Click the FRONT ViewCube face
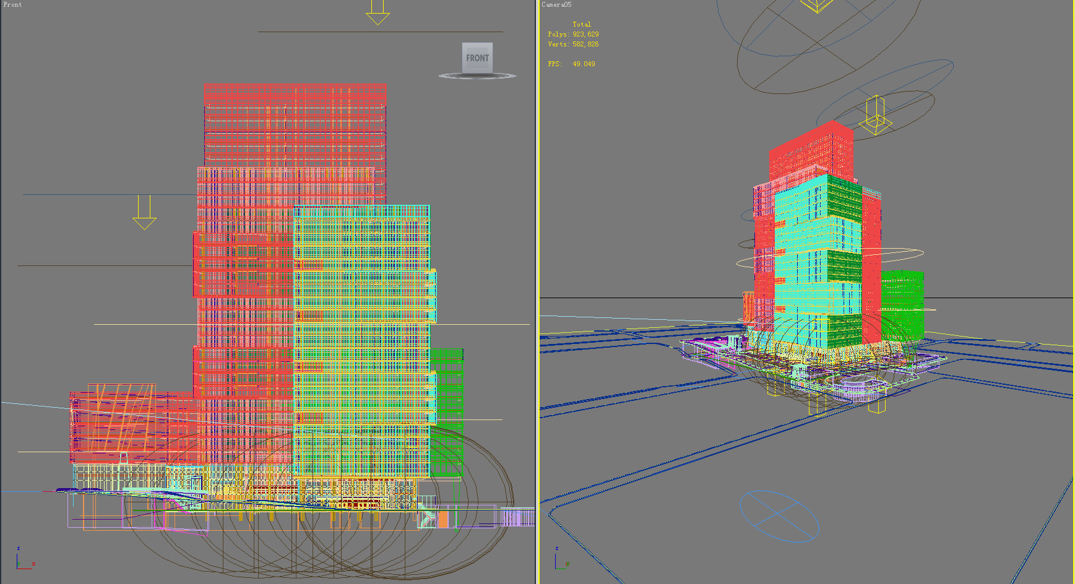 point(477,58)
